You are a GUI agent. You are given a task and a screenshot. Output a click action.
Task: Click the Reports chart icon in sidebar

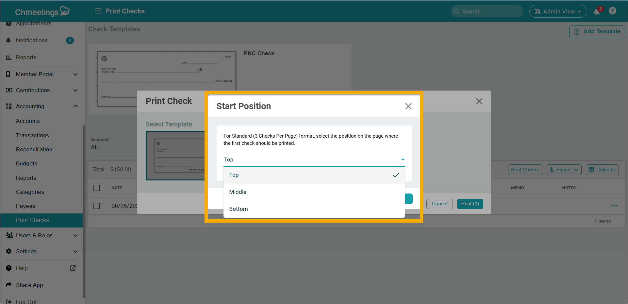click(x=8, y=57)
